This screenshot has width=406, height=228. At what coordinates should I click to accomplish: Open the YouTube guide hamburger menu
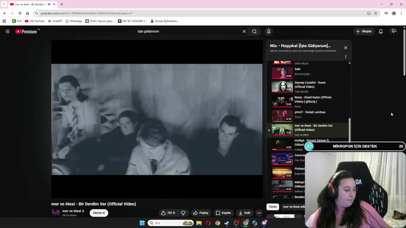[8, 31]
